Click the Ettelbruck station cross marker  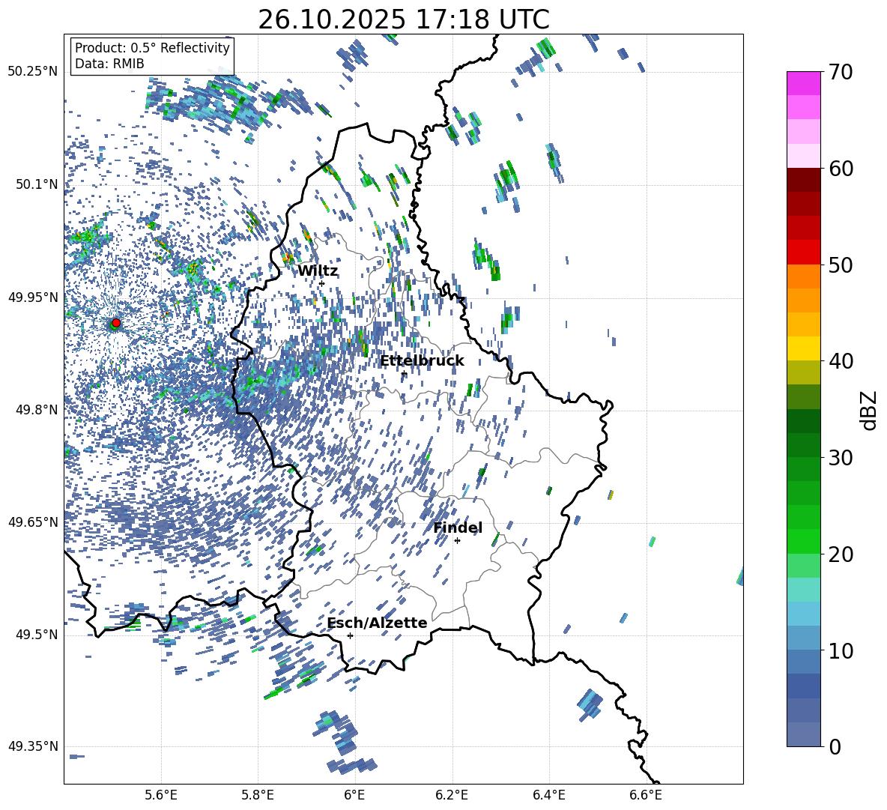coord(404,374)
